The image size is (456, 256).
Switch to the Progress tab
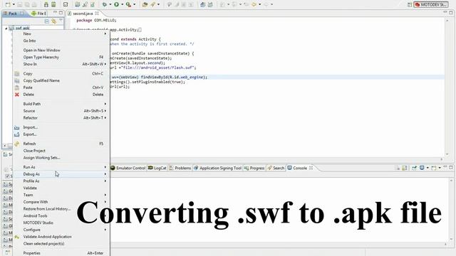[x=254, y=168]
